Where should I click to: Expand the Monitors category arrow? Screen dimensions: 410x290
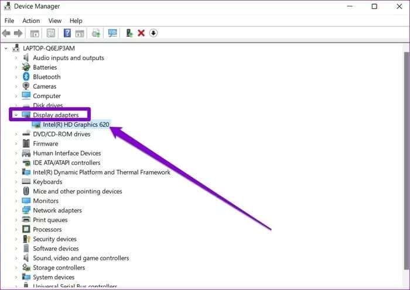pyautogui.click(x=16, y=201)
